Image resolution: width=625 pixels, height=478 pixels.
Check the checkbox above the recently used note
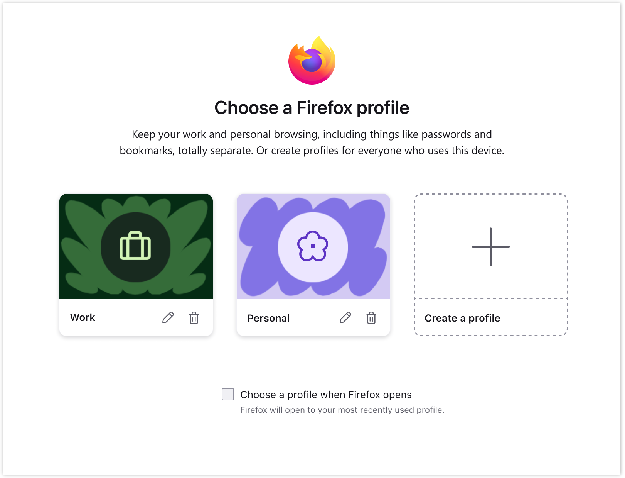pos(227,394)
